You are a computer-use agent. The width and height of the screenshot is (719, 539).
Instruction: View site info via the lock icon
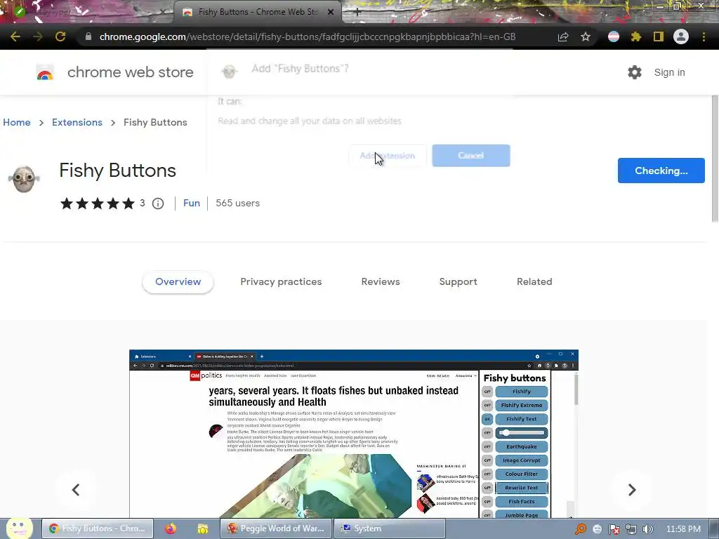(x=88, y=36)
